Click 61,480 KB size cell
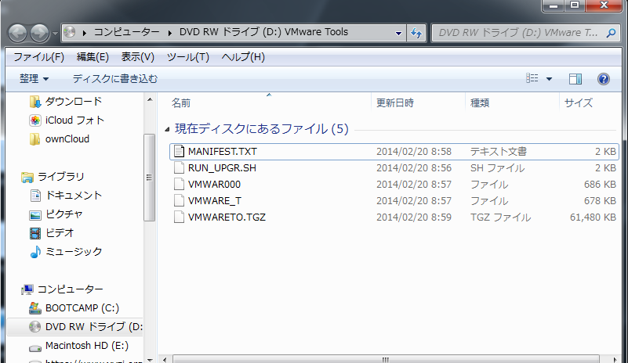Screen dimensions: 628x363 [593, 217]
